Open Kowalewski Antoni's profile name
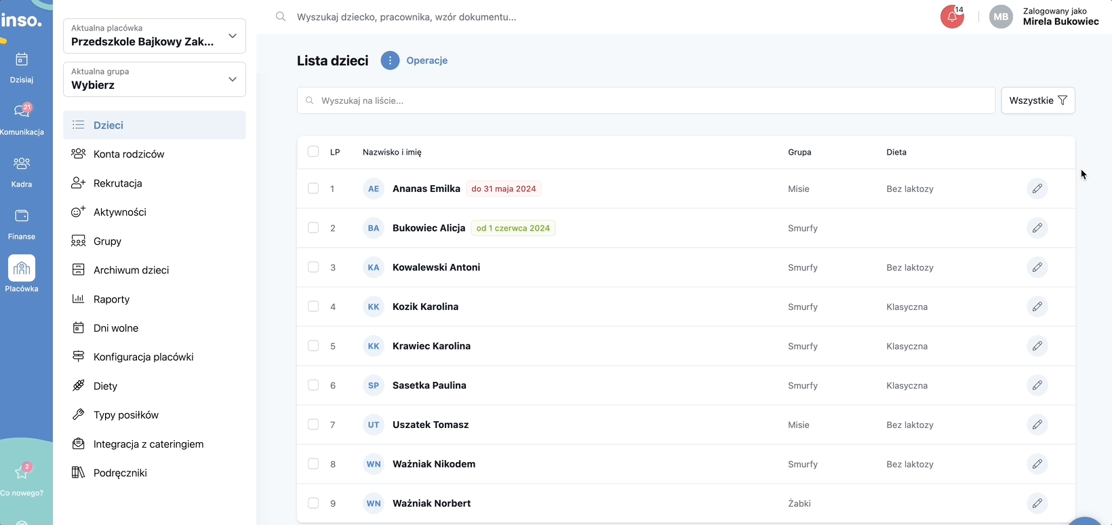The image size is (1112, 525). [x=437, y=267]
